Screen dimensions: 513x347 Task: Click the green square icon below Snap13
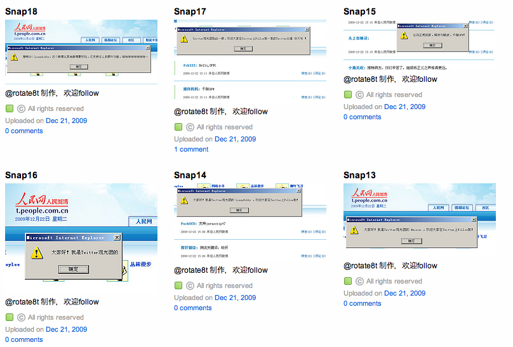click(348, 281)
